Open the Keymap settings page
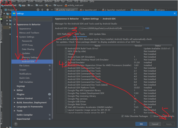Viewport: 178px width, 128px height. point(21,86)
